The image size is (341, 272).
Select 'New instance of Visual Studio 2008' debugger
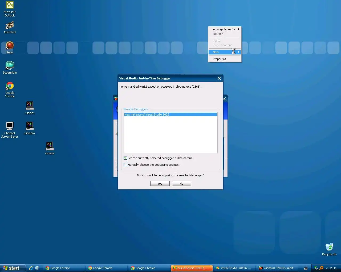click(170, 114)
